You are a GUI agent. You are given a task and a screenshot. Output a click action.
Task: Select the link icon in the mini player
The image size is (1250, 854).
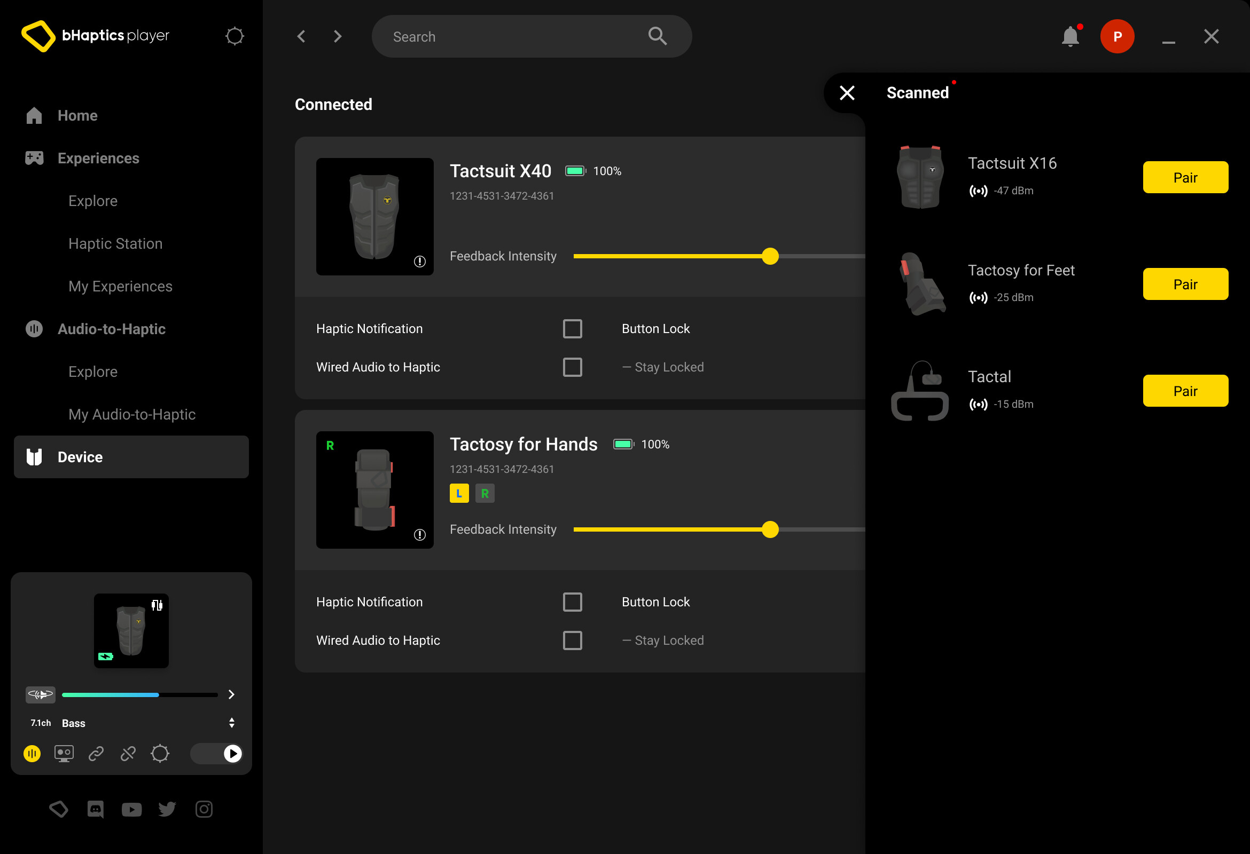tap(96, 754)
